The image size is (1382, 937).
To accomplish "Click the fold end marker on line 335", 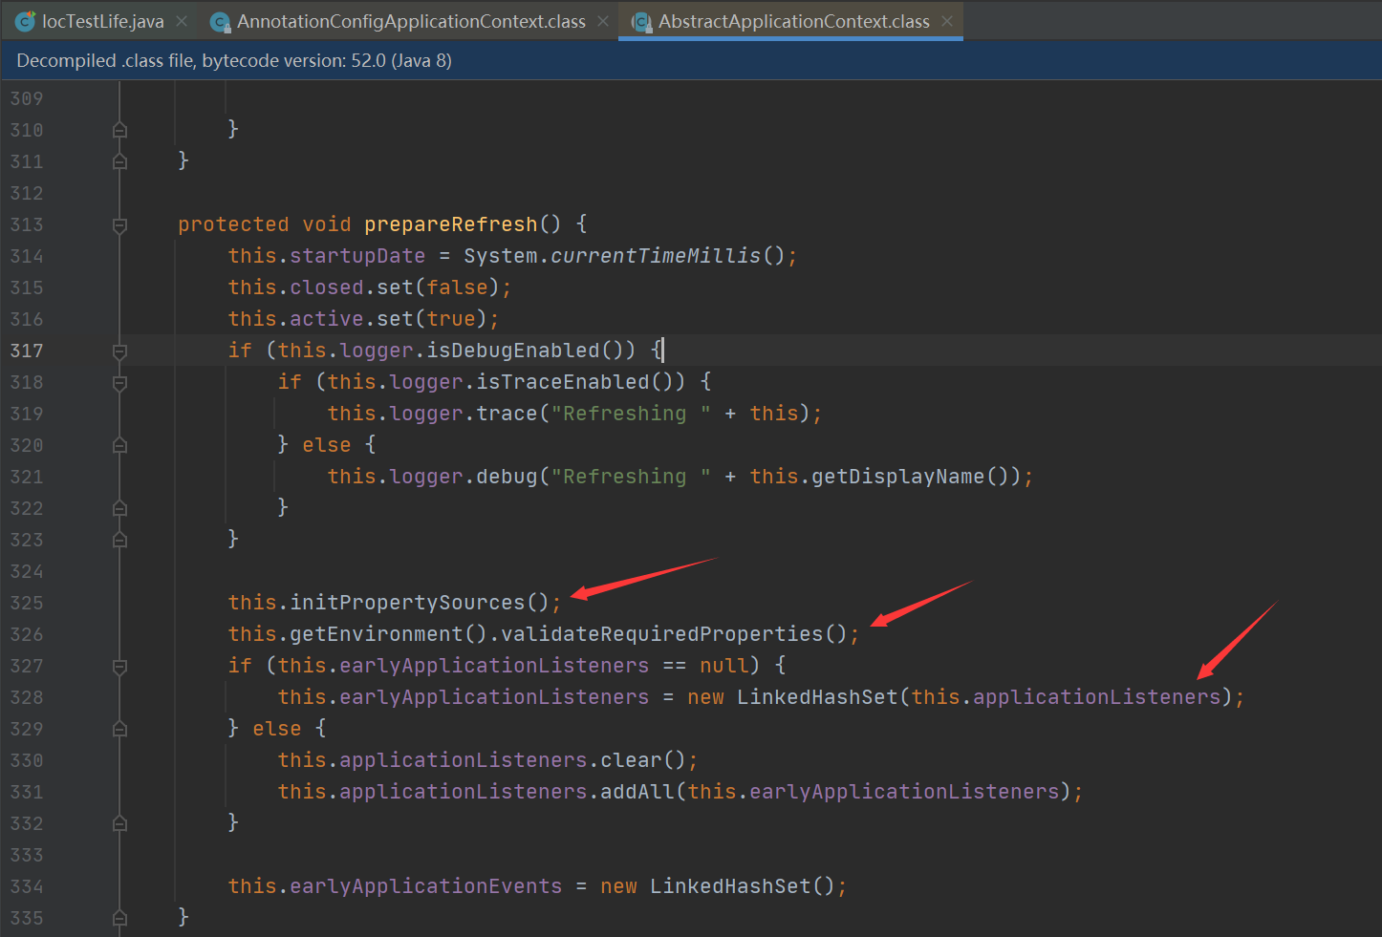I will point(119,918).
